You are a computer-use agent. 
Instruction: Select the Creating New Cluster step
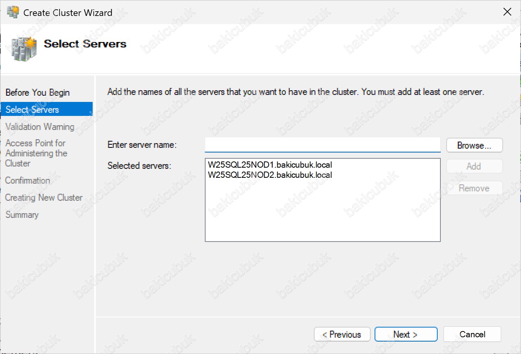[x=44, y=198]
